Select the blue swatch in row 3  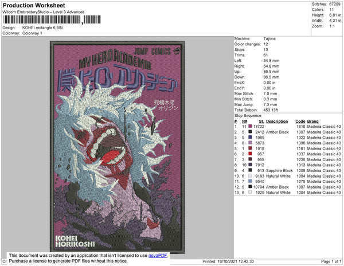250,137
